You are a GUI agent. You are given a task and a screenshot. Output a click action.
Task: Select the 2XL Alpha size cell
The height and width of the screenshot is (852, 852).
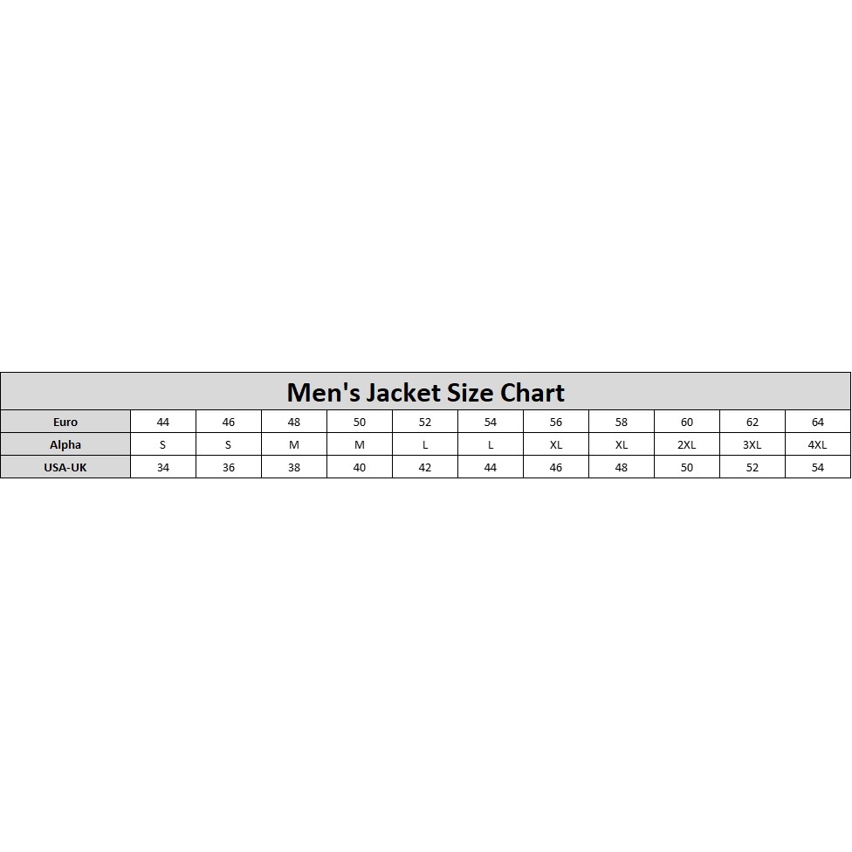coord(687,444)
